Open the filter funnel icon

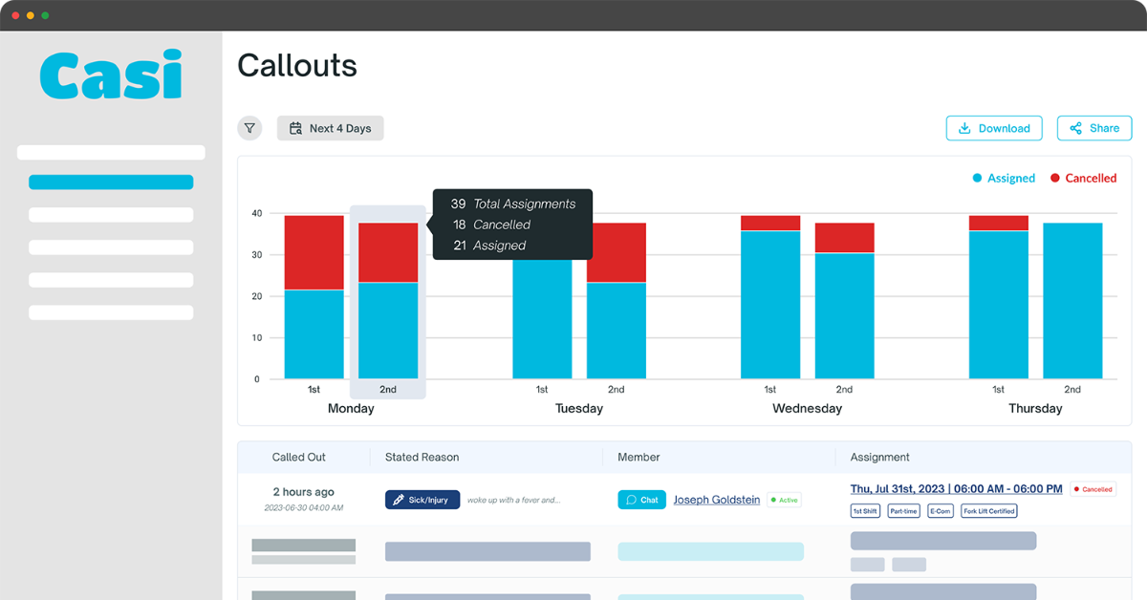249,128
